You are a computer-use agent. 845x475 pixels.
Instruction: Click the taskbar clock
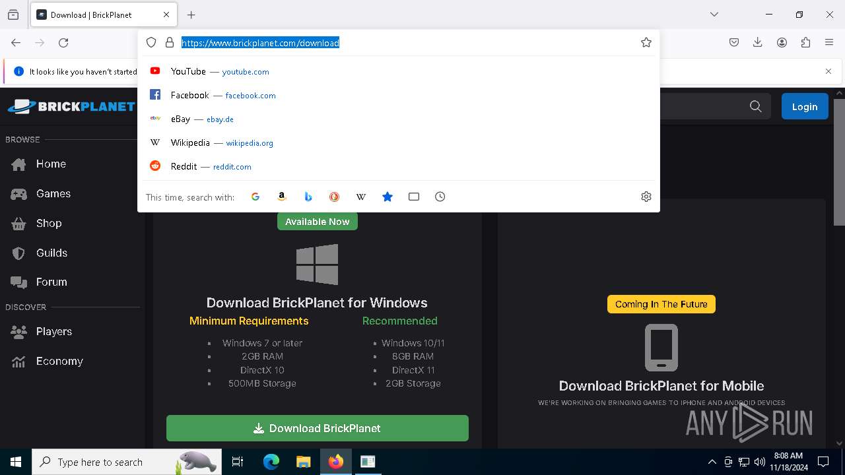(x=788, y=462)
